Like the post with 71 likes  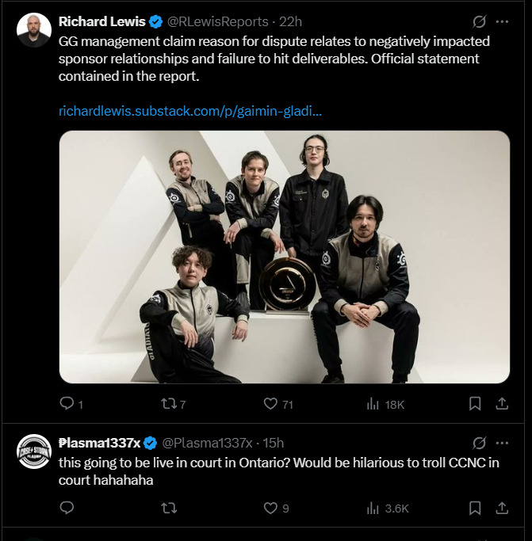click(270, 404)
